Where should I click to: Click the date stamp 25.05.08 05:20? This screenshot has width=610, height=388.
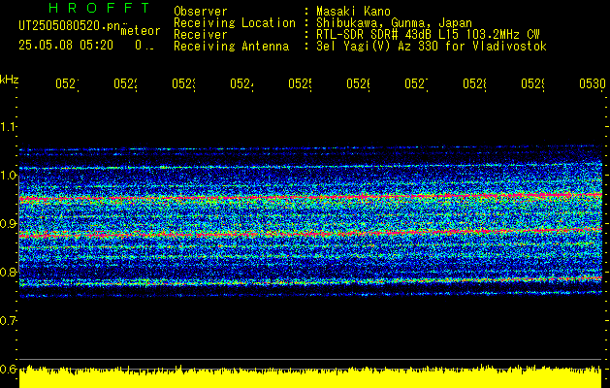[x=66, y=46]
